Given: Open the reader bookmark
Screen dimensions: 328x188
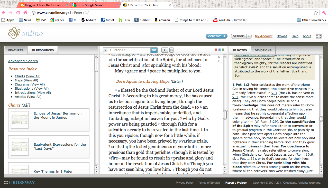Looking at the screenshot, I should (x=57, y=20).
